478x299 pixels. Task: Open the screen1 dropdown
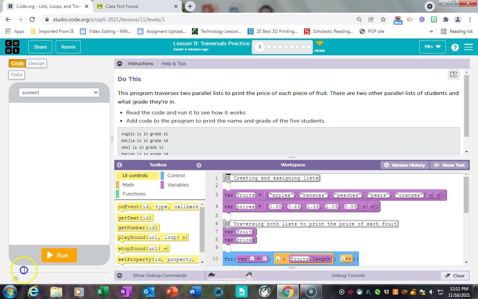59,92
